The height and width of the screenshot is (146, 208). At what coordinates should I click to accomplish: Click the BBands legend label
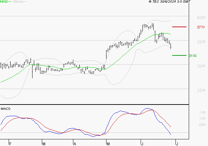click(x=19, y=2)
